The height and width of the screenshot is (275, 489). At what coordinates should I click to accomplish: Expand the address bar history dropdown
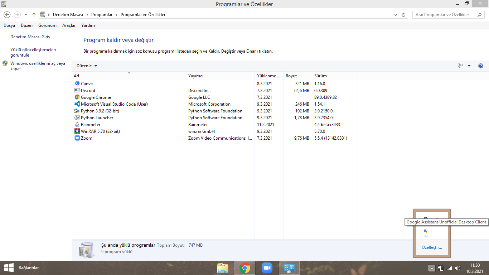pos(396,15)
